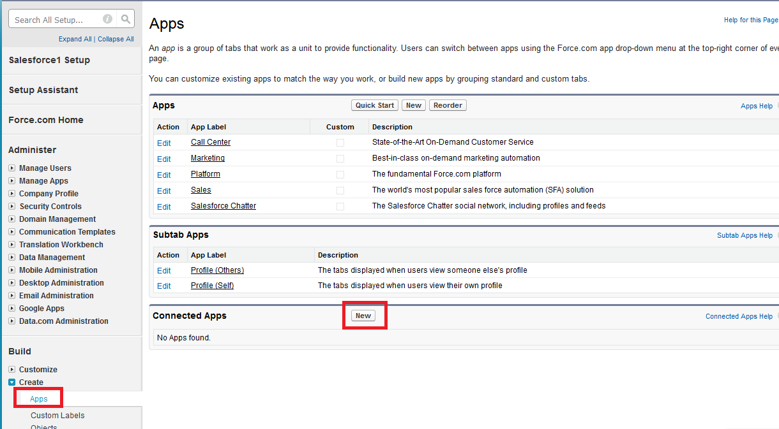Click Expand All link
Screen dimensions: 779x429
tap(75, 39)
